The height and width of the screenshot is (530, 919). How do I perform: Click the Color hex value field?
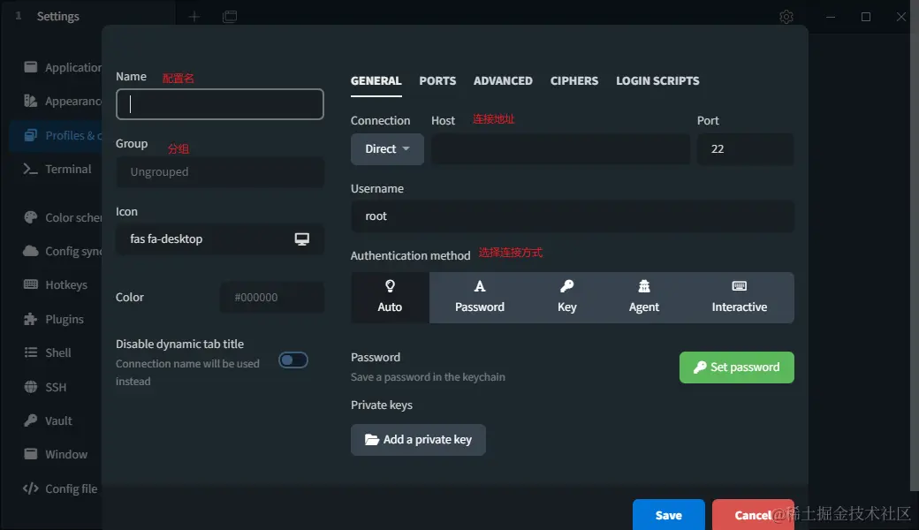[272, 297]
